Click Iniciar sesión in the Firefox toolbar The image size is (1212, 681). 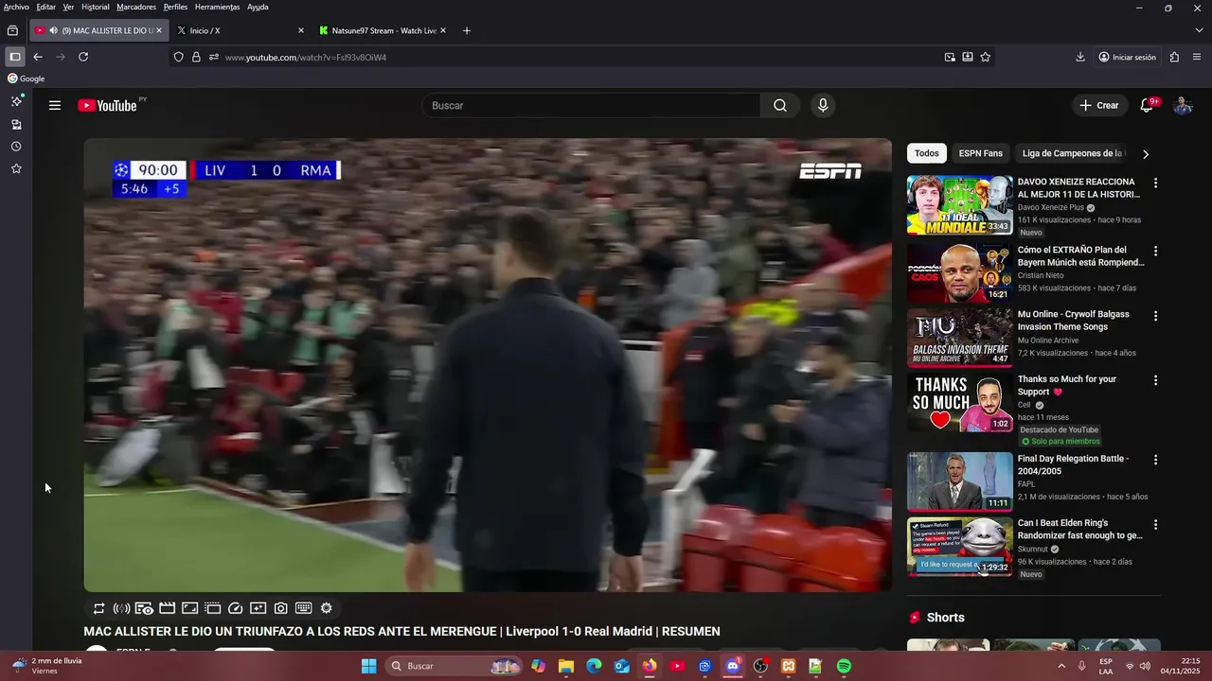(1127, 57)
